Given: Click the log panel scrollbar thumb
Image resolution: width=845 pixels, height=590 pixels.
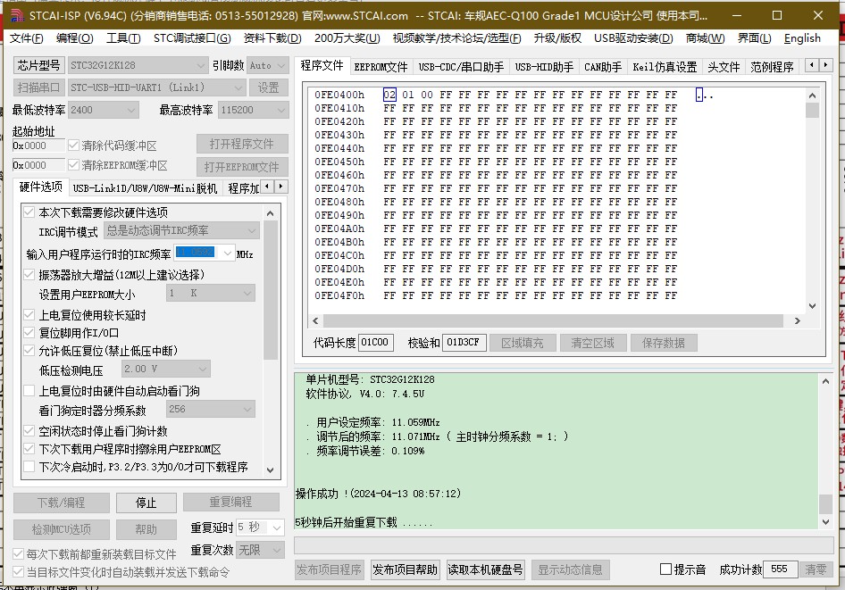Looking at the screenshot, I should [x=825, y=504].
